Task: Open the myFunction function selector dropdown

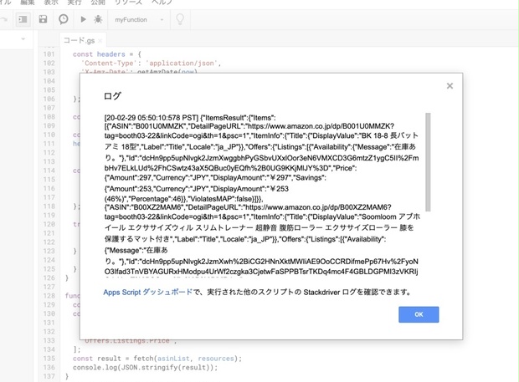Action: point(139,20)
